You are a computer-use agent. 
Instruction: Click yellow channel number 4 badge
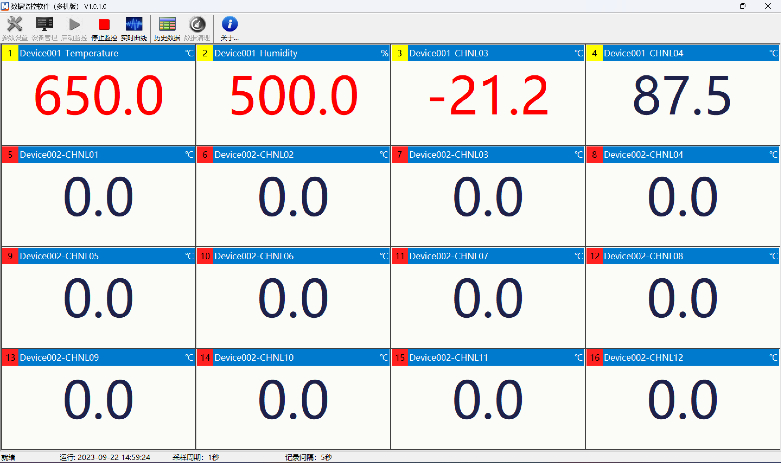[x=594, y=53]
